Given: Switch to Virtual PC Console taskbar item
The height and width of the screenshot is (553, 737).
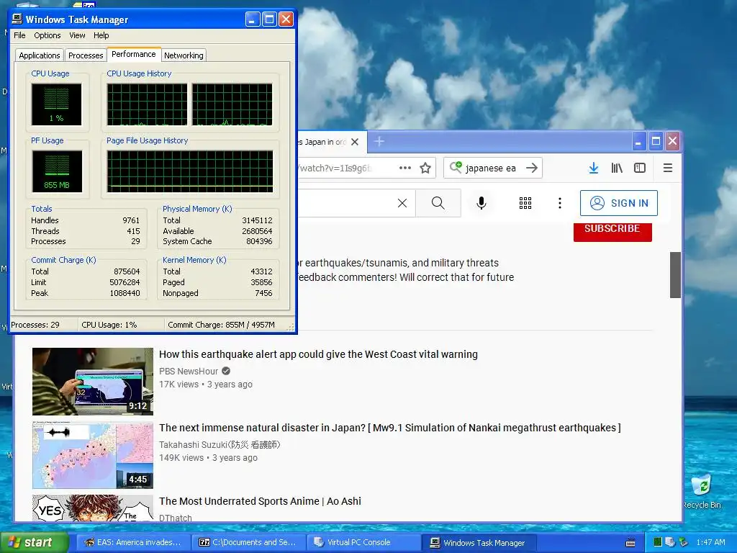Looking at the screenshot, I should [x=363, y=543].
